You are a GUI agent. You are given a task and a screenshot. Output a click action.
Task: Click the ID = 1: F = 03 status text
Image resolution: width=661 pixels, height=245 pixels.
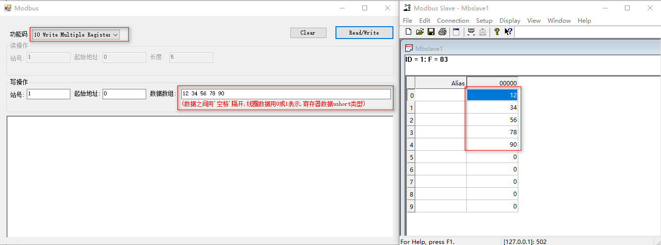click(427, 60)
